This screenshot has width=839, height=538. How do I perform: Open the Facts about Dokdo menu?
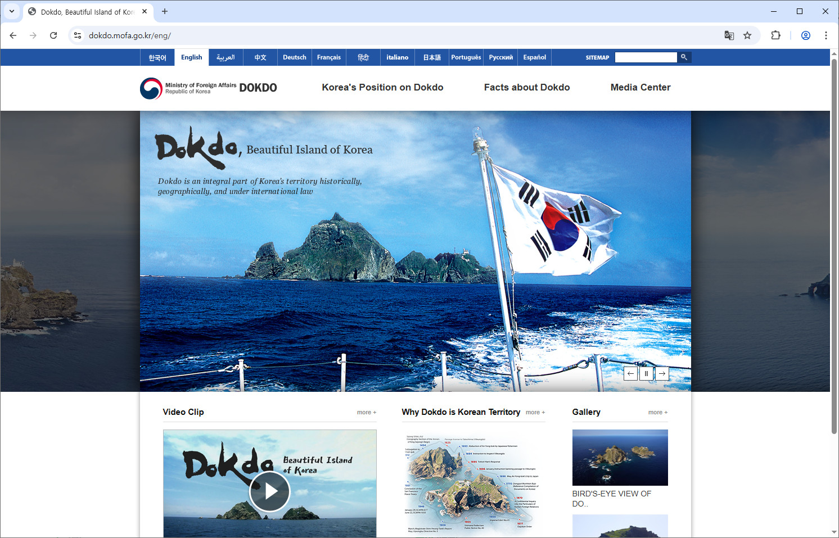coord(527,87)
